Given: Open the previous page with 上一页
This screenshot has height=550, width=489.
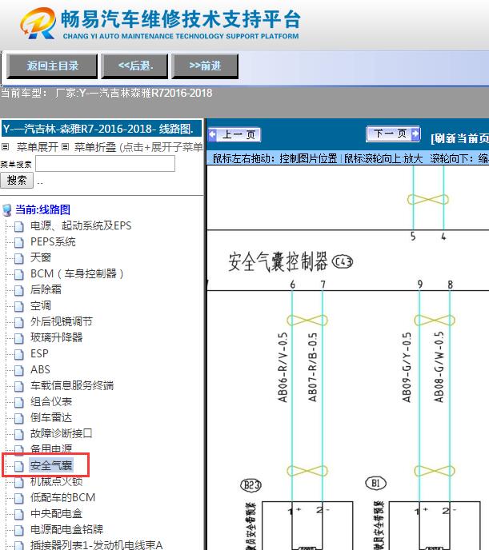Looking at the screenshot, I should pos(234,134).
